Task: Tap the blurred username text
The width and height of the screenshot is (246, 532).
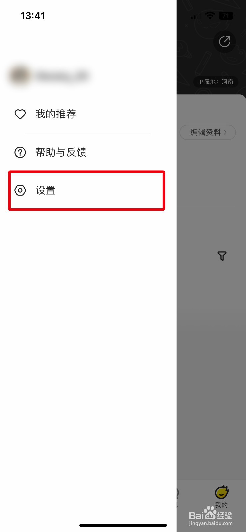Action: pos(62,76)
